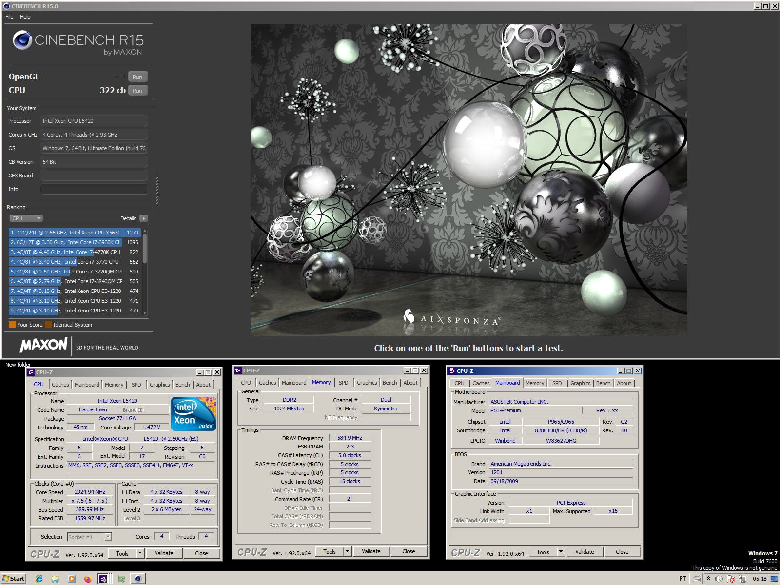
Task: Expand the Tools arrow in the leftmost CPU-Z window
Action: click(x=140, y=553)
